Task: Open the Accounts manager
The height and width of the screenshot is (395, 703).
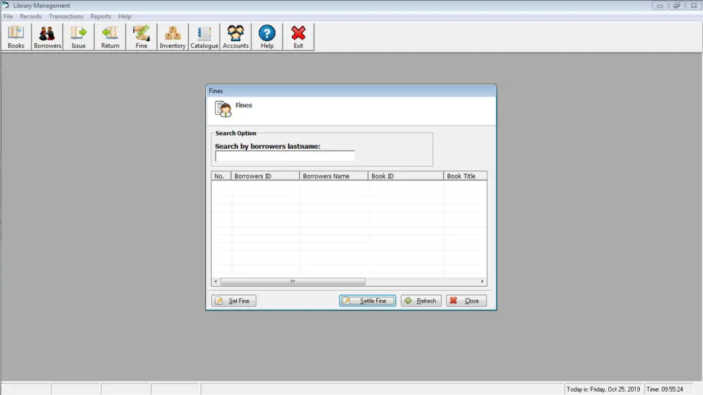Action: [x=235, y=36]
